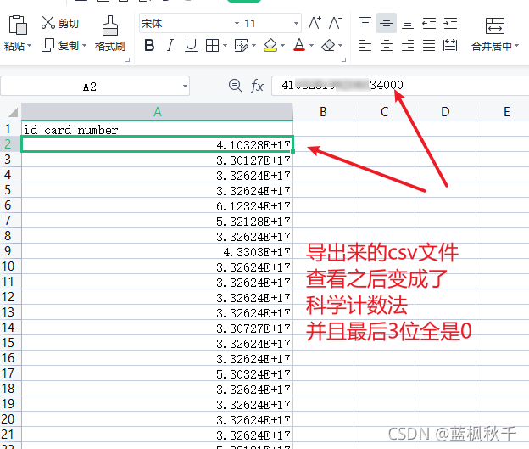Toggle vertical middle align
This screenshot has width=529, height=449.
(387, 23)
